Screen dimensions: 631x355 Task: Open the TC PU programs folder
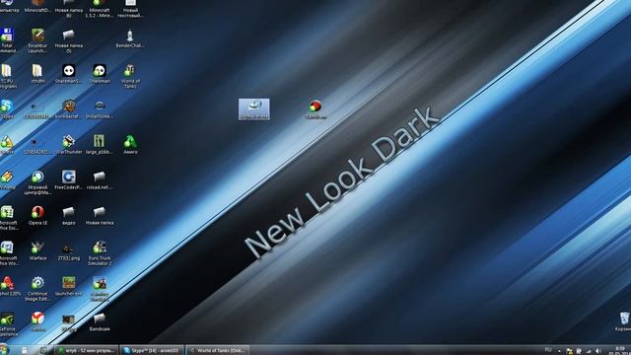pos(7,76)
